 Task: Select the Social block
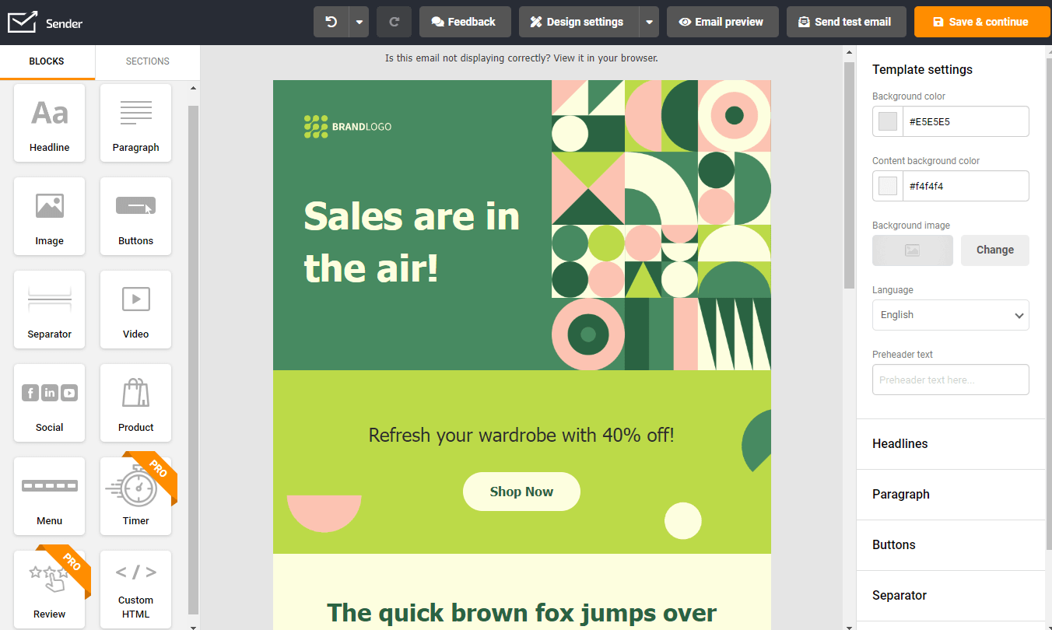click(x=49, y=403)
